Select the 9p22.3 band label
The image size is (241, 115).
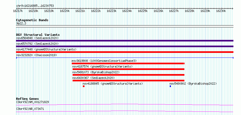pyautogui.click(x=21, y=23)
